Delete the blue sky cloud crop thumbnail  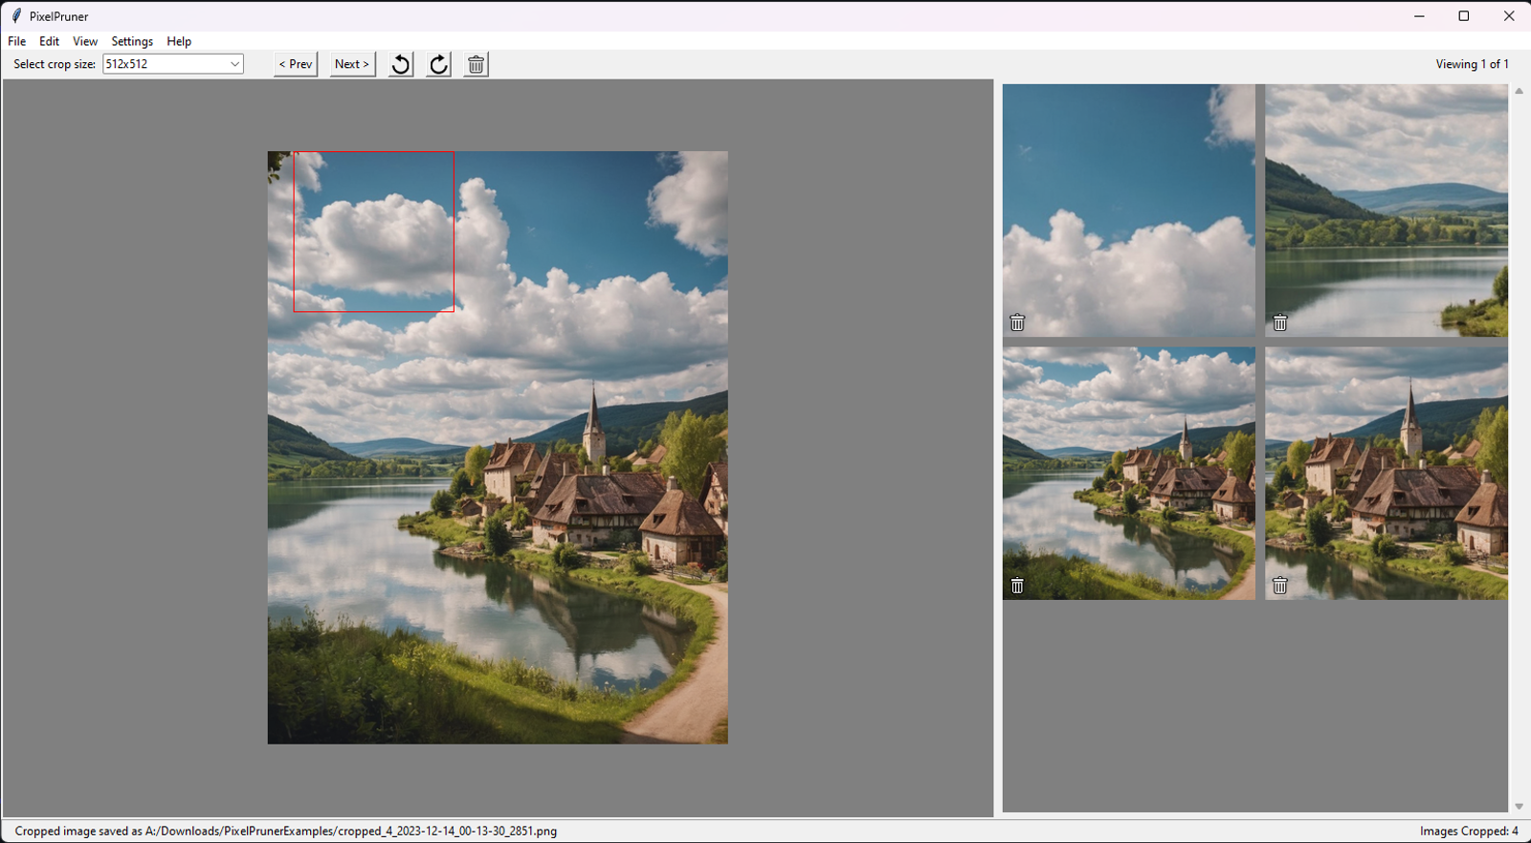[x=1017, y=322]
